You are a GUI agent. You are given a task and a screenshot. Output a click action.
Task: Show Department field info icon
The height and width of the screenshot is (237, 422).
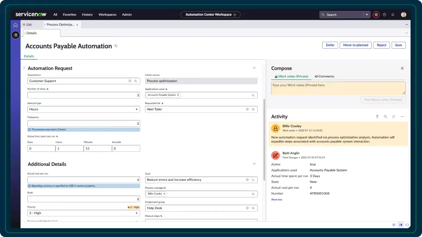point(130,81)
